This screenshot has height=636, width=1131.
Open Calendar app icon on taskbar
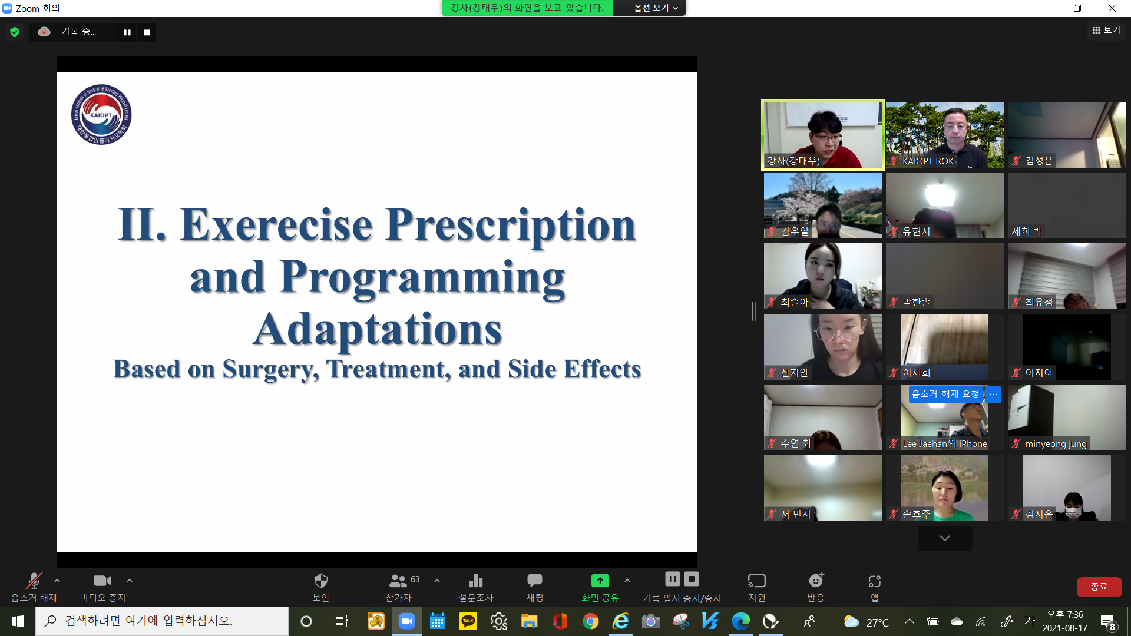(438, 621)
